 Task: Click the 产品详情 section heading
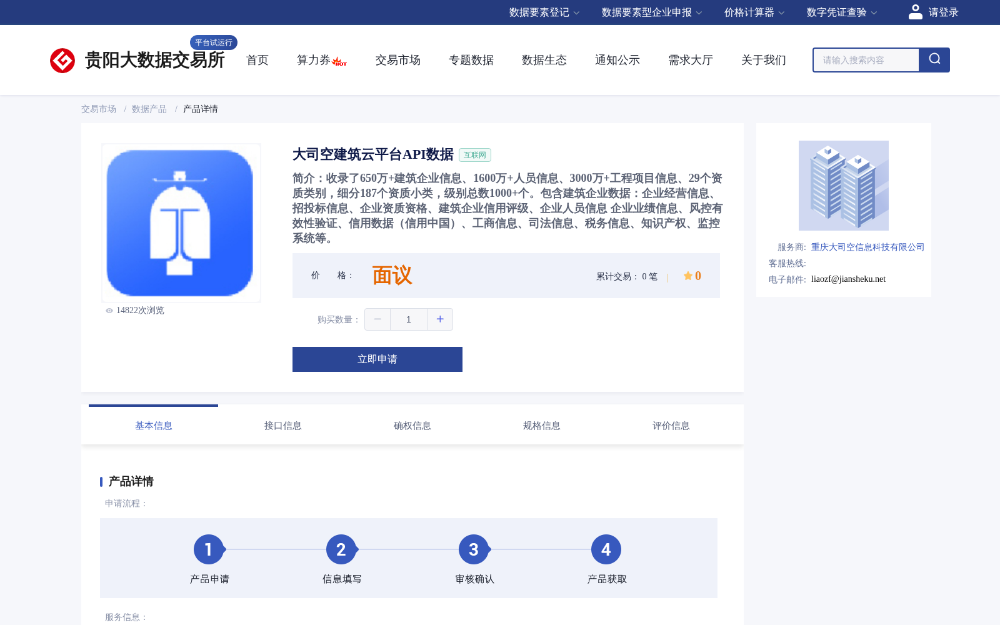131,481
